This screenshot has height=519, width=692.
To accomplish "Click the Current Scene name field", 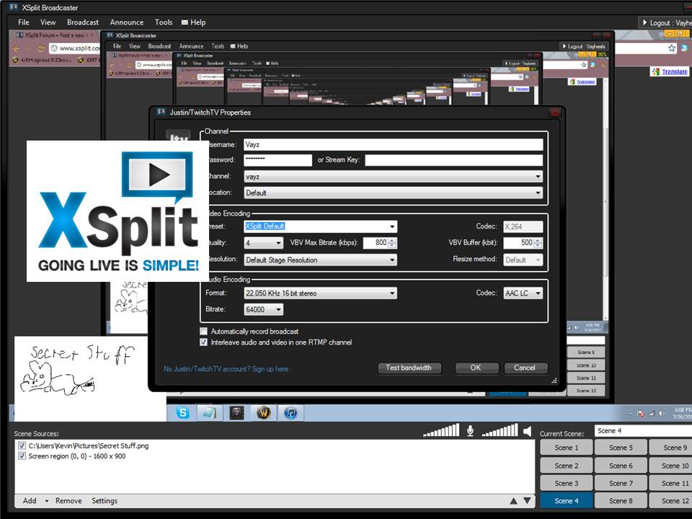I will [x=643, y=431].
